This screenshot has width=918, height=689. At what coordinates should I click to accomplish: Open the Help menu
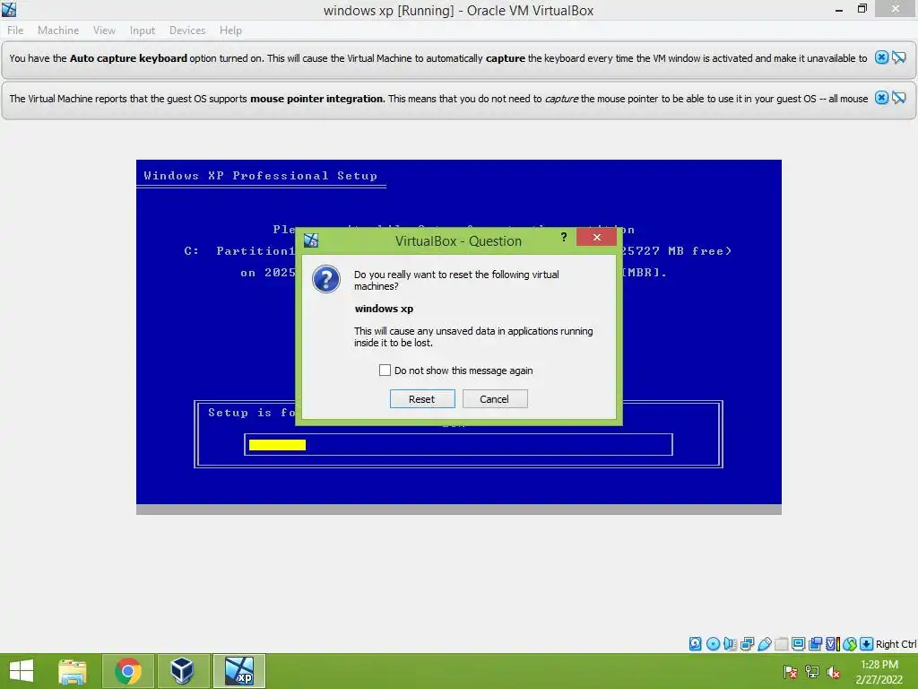pos(230,31)
